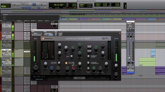Click the Bypass button in plugin header

[61, 33]
